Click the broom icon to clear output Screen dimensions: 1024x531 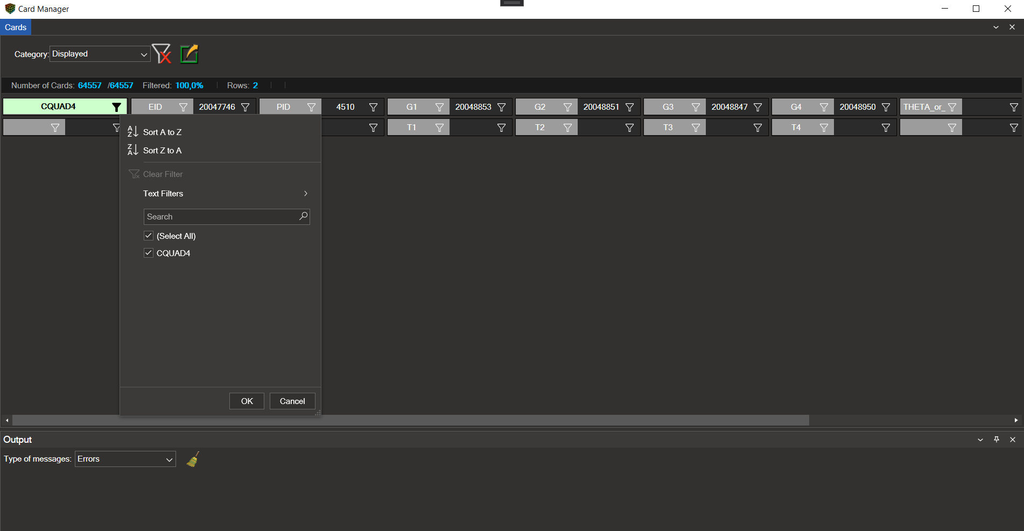[193, 459]
